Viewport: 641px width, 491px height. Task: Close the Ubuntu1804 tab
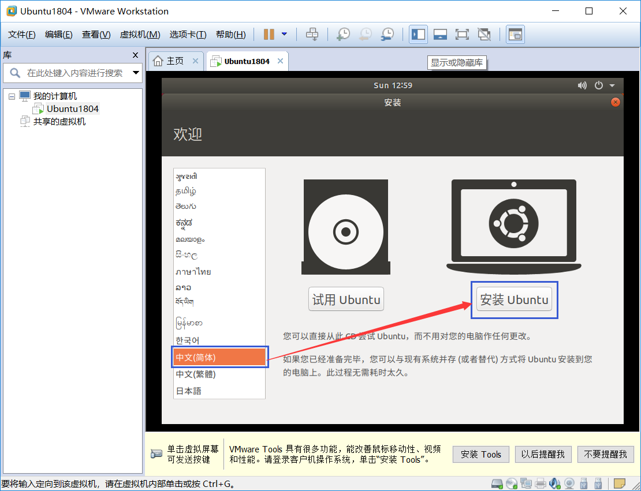point(280,61)
